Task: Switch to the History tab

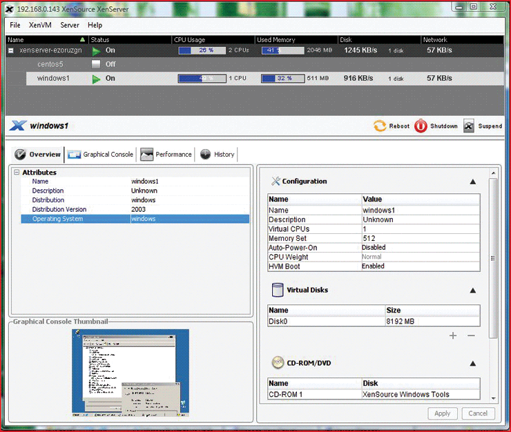Action: (x=218, y=155)
